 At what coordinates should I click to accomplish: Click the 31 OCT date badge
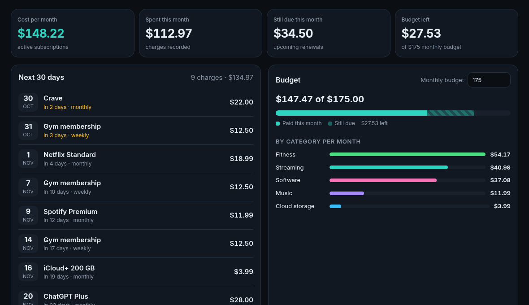tap(28, 131)
